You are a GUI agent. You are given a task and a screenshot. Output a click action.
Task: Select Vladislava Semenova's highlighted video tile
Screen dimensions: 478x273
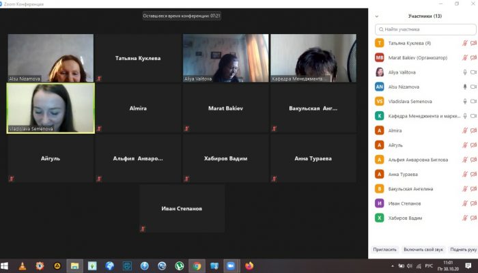pyautogui.click(x=51, y=108)
